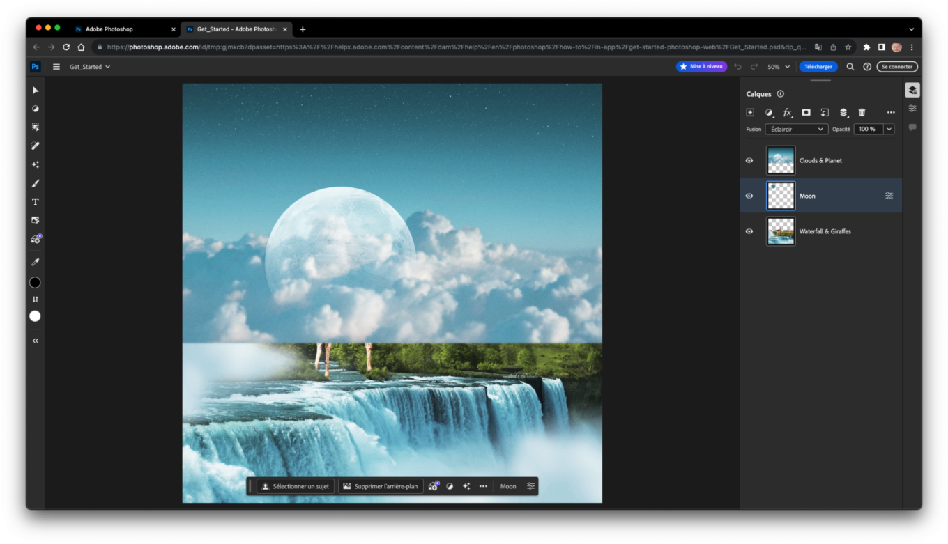Add an adjustment layer in Calques panel
The height and width of the screenshot is (544, 948).
[769, 112]
